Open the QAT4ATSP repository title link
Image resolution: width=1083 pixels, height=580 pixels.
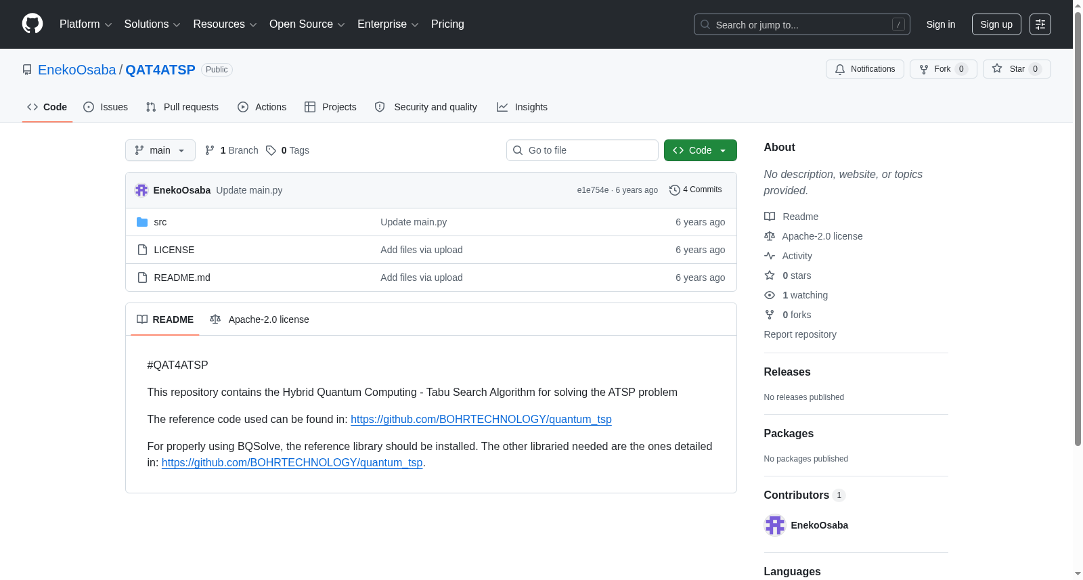(x=160, y=70)
